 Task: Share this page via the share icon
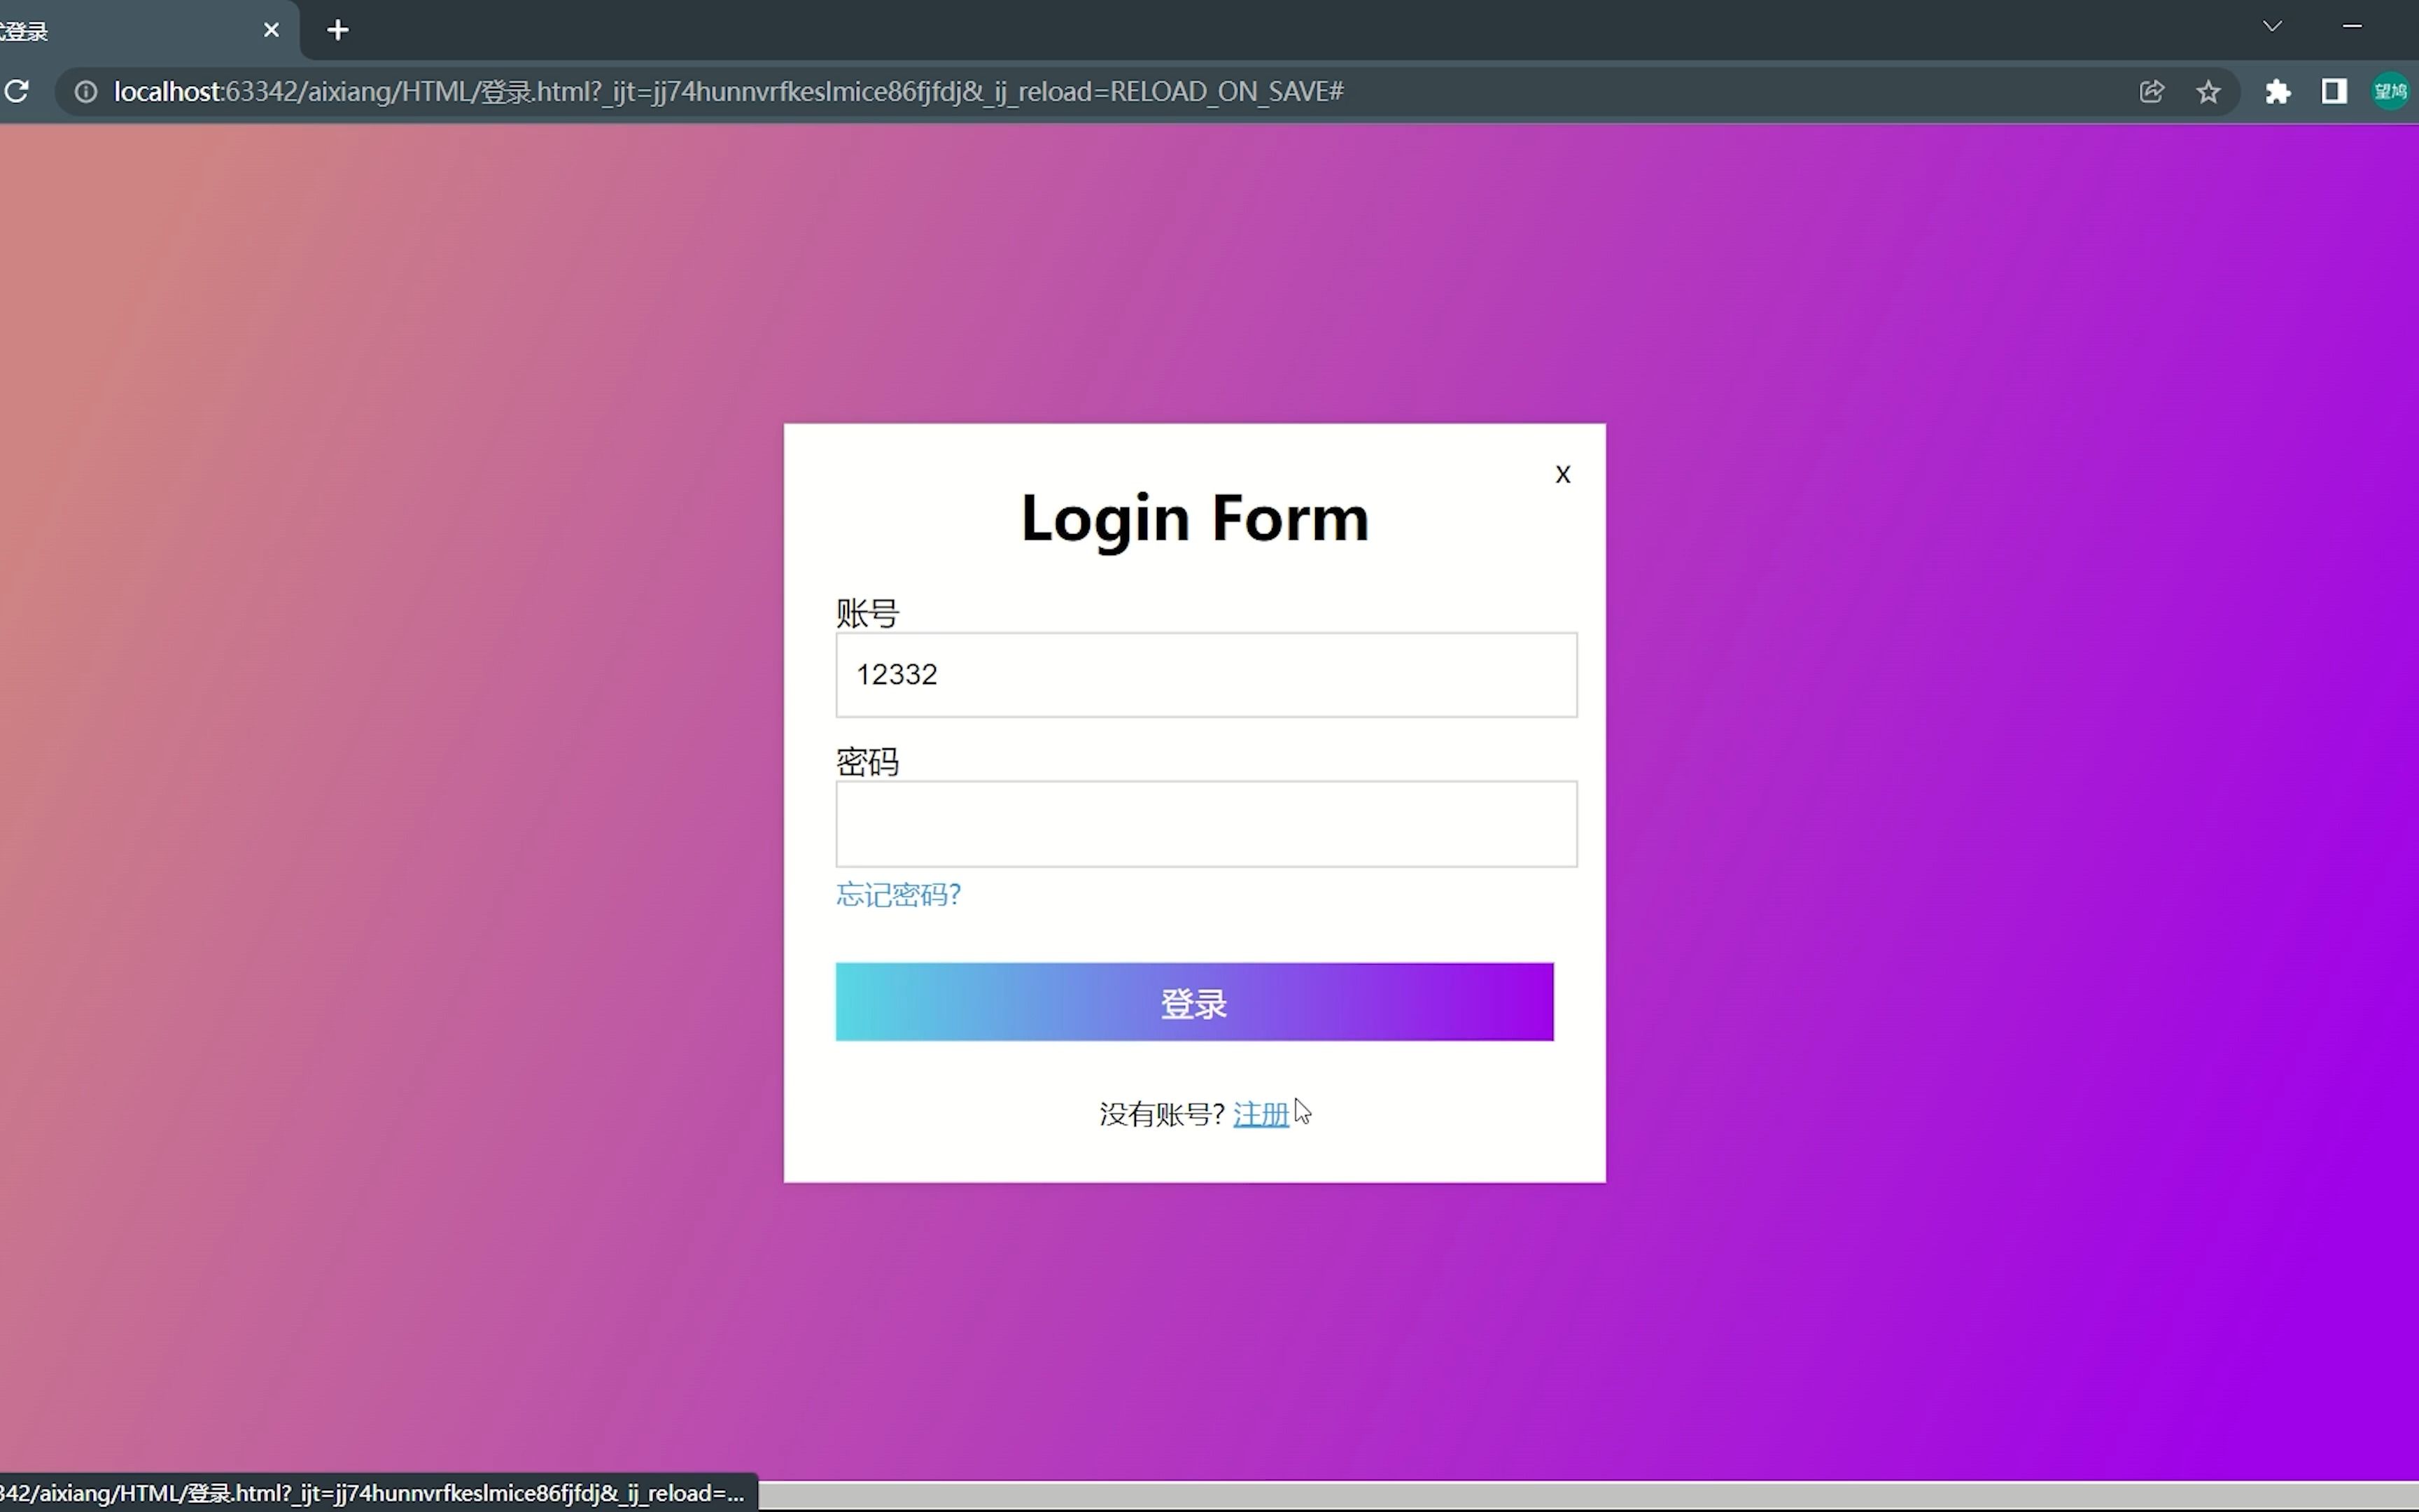click(x=2151, y=92)
